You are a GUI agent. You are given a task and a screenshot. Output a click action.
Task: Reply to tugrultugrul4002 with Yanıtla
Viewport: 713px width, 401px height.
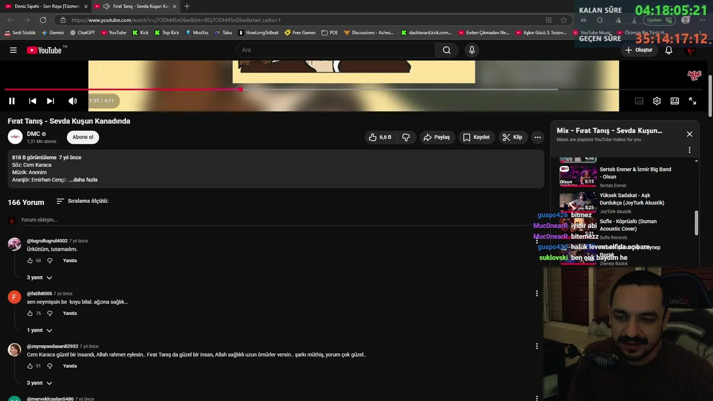(x=70, y=261)
